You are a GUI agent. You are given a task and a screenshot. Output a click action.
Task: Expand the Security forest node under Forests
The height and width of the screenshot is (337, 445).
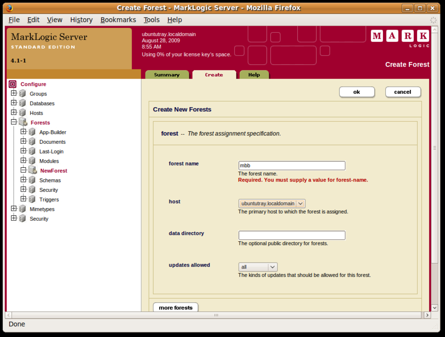(23, 189)
